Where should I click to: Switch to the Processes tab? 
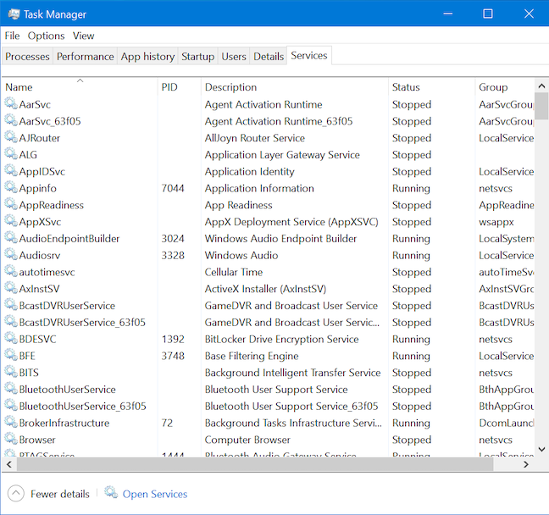click(27, 57)
